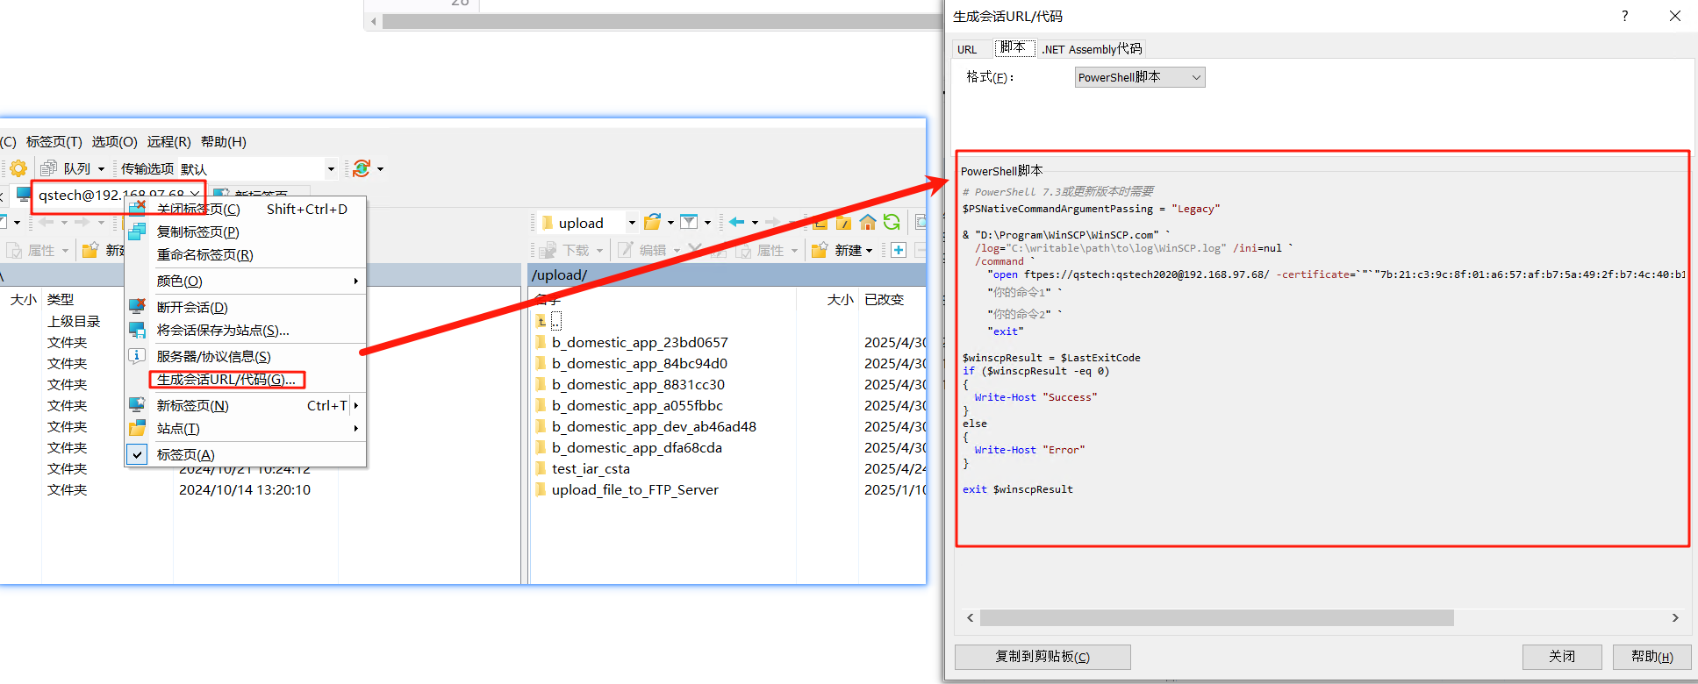Click the new folder icon beside 新建 in the remote panel
The image size is (1698, 684).
click(x=820, y=250)
